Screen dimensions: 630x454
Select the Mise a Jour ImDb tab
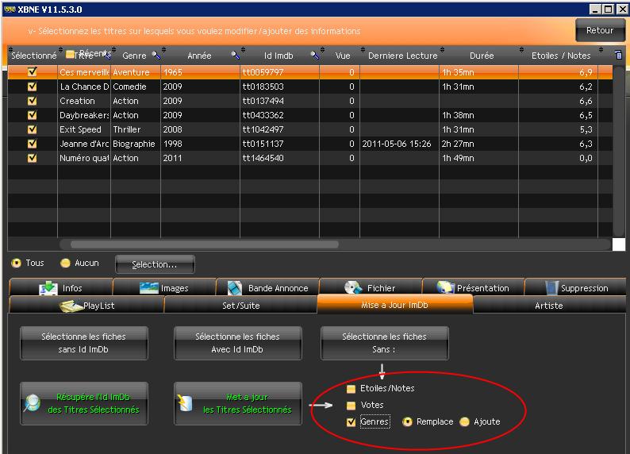pyautogui.click(x=395, y=305)
